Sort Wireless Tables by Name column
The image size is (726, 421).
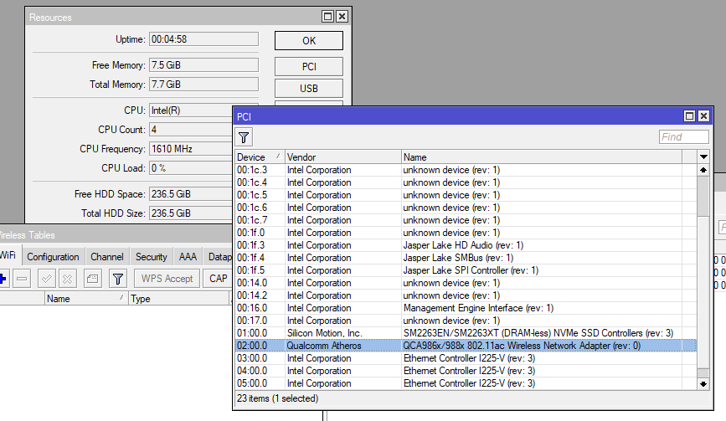(x=85, y=299)
